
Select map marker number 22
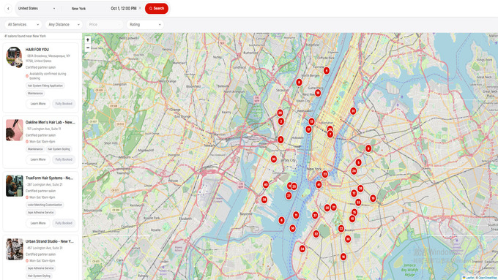pos(341,229)
